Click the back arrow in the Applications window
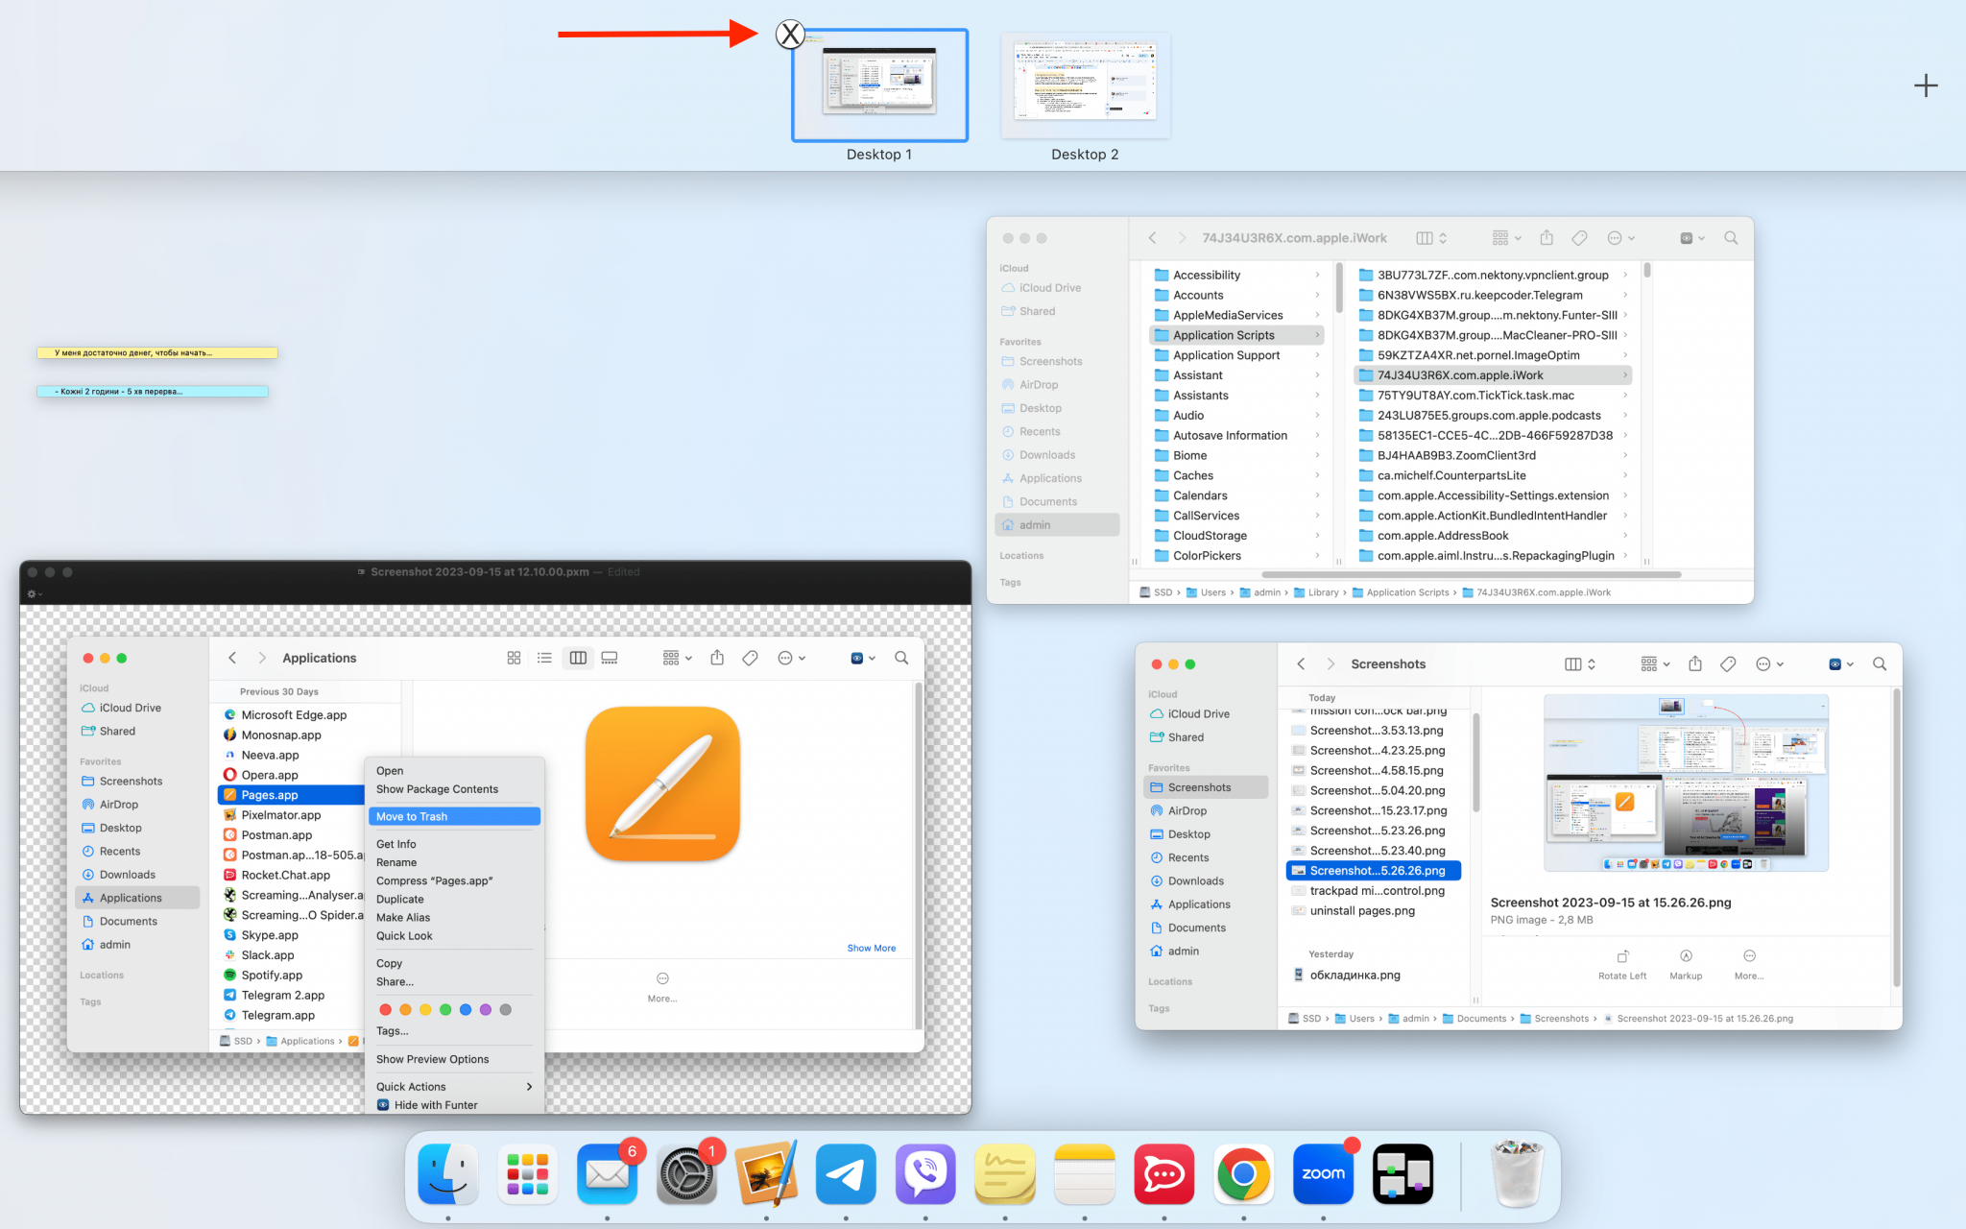The image size is (1966, 1229). [232, 658]
